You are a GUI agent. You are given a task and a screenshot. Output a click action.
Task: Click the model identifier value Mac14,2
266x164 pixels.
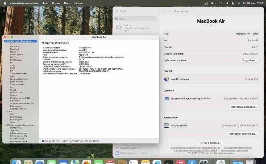[83, 50]
